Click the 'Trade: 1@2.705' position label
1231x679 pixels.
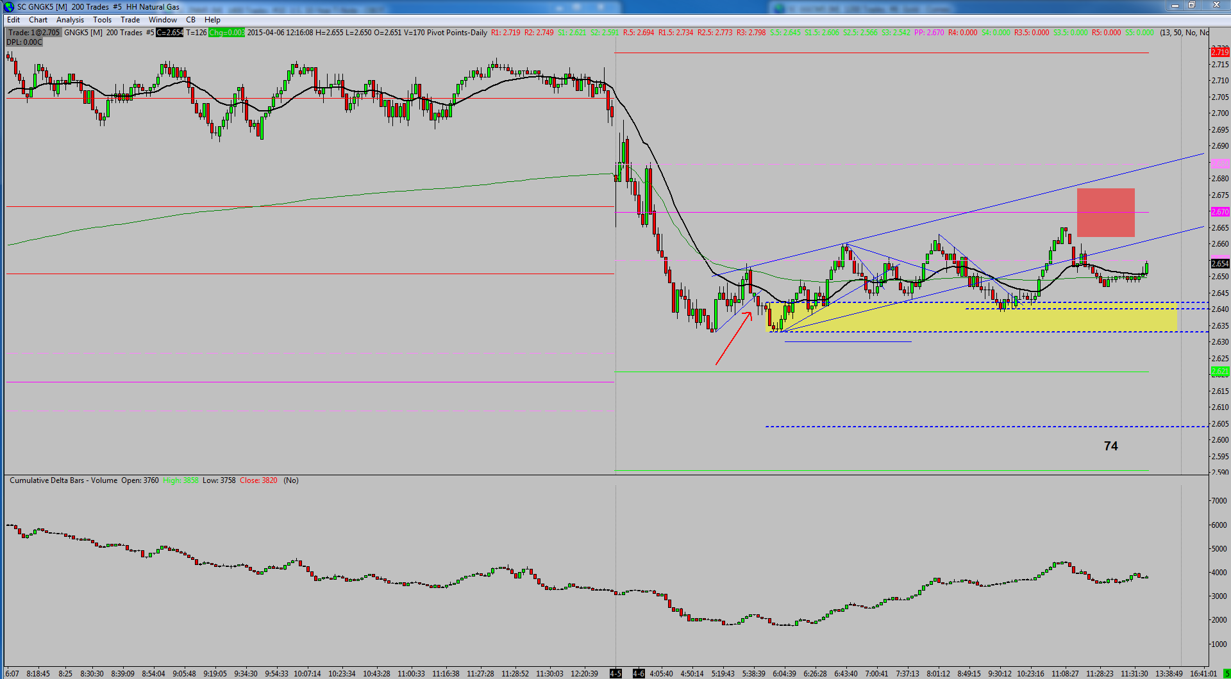click(x=34, y=33)
